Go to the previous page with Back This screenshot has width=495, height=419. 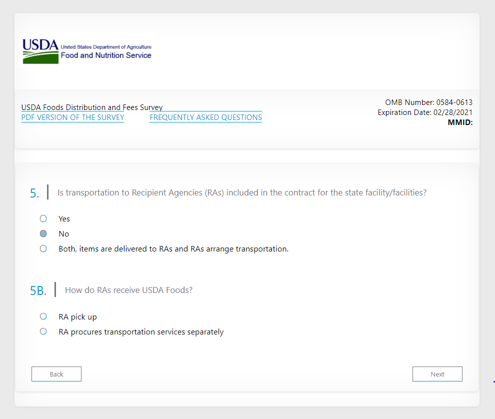coord(56,374)
